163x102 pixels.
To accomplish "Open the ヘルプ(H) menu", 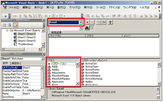I will pos(145,7).
